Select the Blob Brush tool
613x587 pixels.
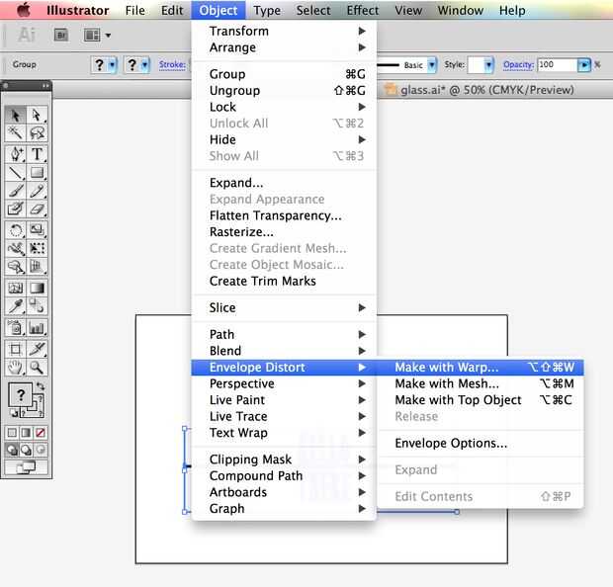pos(16,210)
